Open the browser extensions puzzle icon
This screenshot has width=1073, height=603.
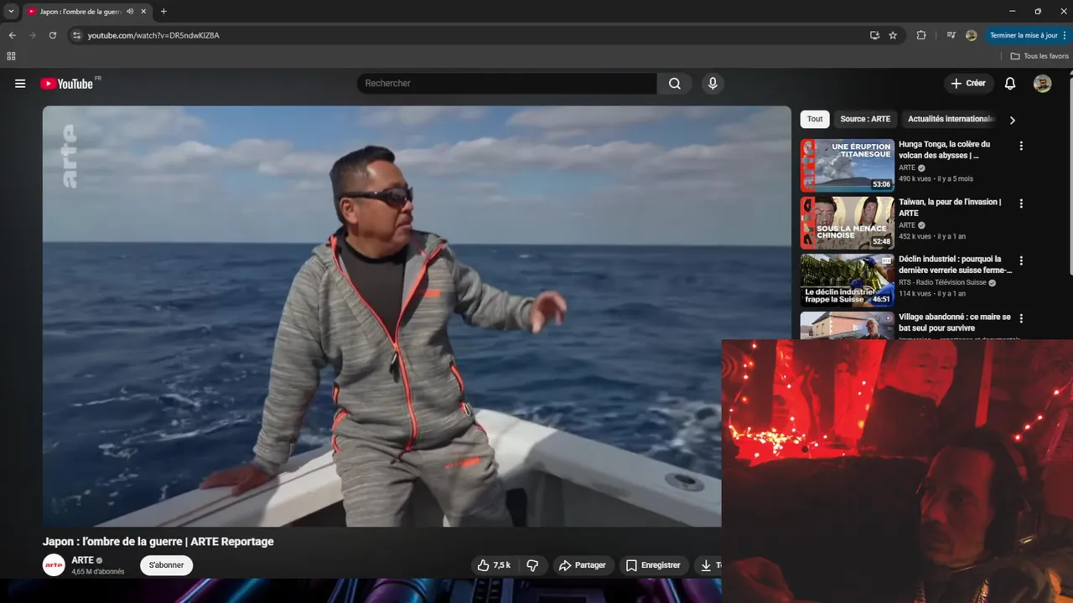pos(921,35)
